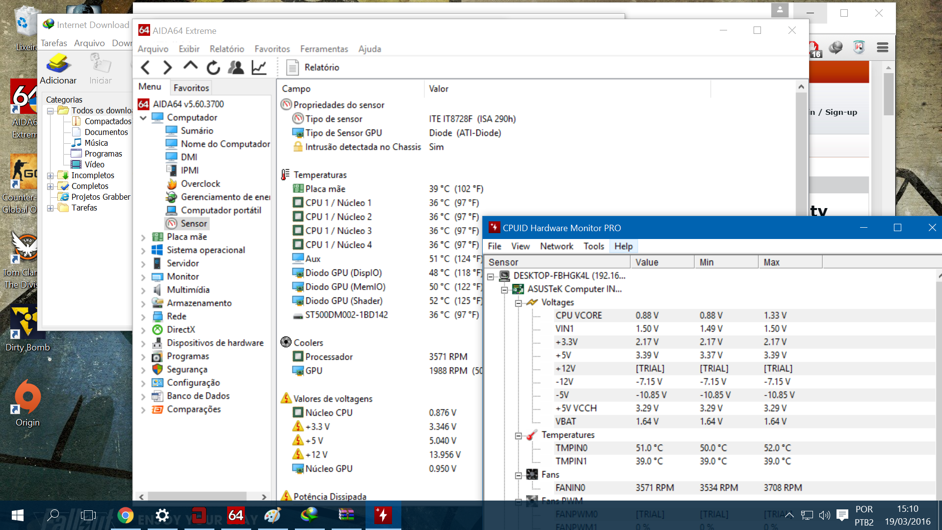Open Relatório menu in AIDA64

[x=227, y=49]
